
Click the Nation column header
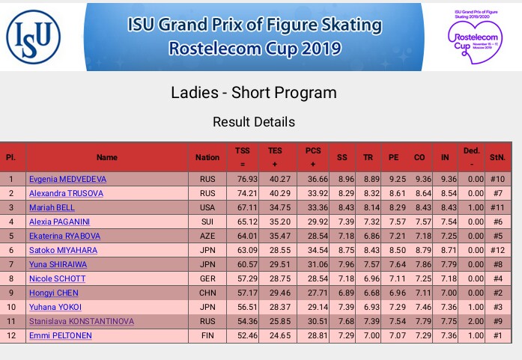(x=207, y=157)
